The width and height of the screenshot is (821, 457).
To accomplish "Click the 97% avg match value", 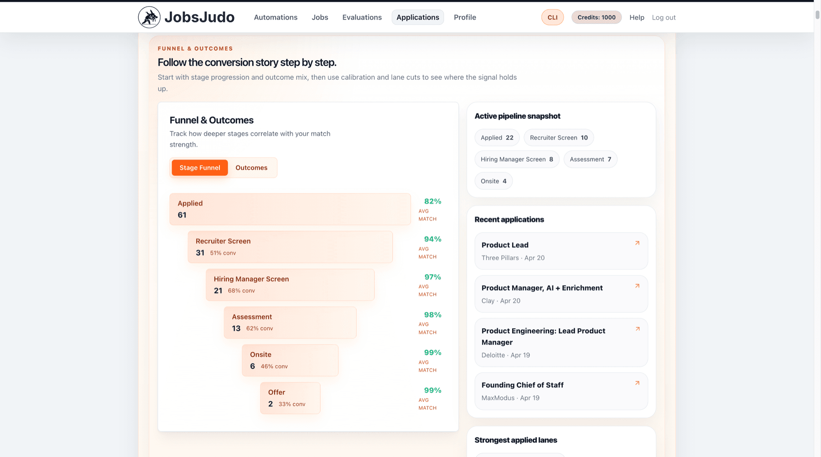I will click(x=432, y=277).
